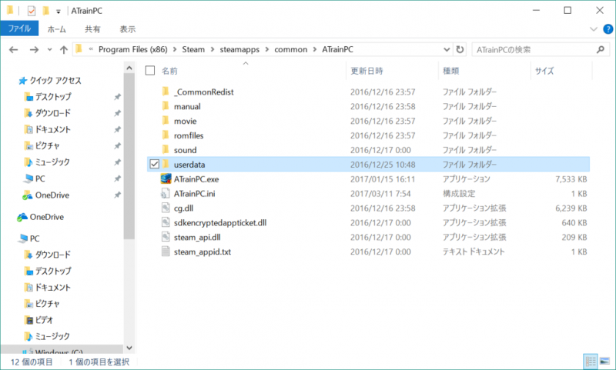Open Customize Quick Access Toolbar dropdown
Image resolution: width=616 pixels, height=370 pixels.
point(59,12)
